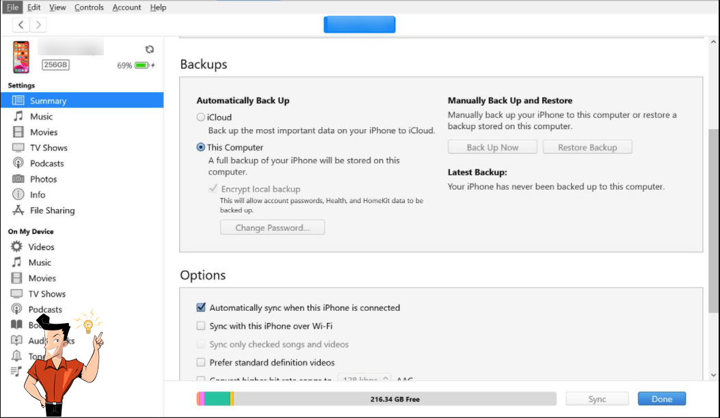Check Prefer standard definition videos

[201, 363]
